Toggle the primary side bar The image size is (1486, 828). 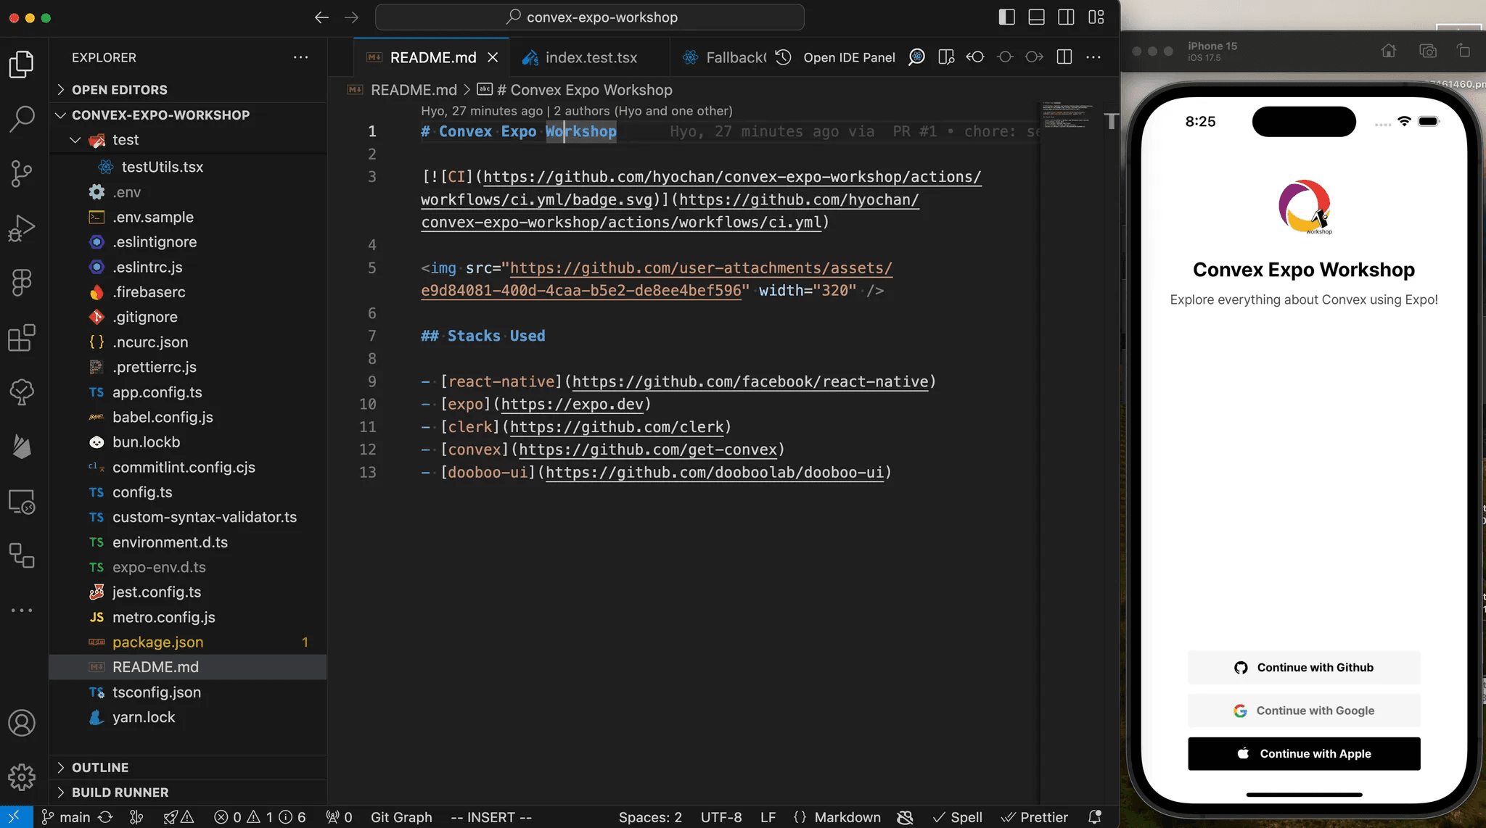(1006, 17)
